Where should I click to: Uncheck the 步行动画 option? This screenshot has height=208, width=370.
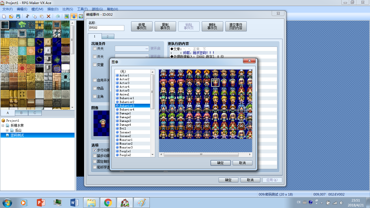tap(95, 150)
